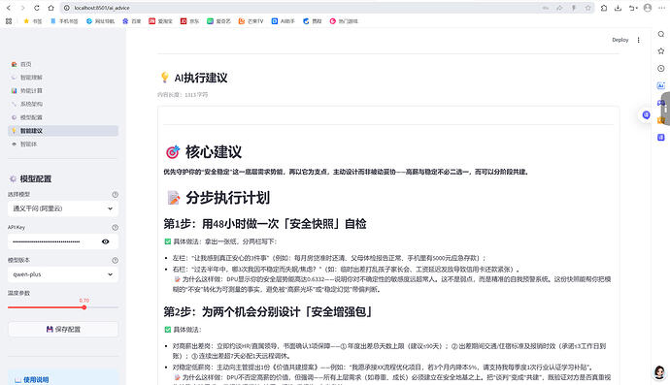Click the browser forward arrow
This screenshot has height=385, width=670.
pyautogui.click(x=22, y=8)
